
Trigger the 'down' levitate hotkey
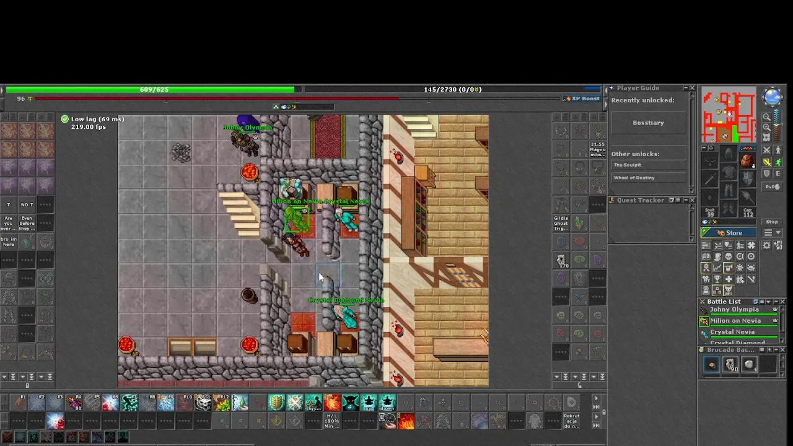click(388, 403)
